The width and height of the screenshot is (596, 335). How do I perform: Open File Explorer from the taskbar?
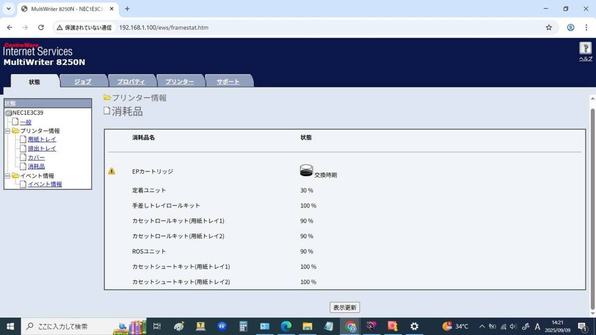pyautogui.click(x=307, y=326)
